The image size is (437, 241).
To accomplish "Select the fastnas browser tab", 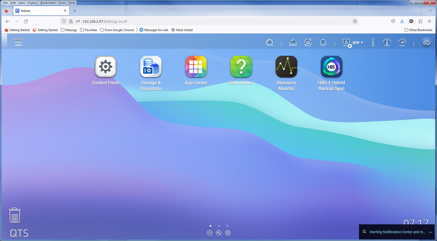I will pyautogui.click(x=42, y=11).
